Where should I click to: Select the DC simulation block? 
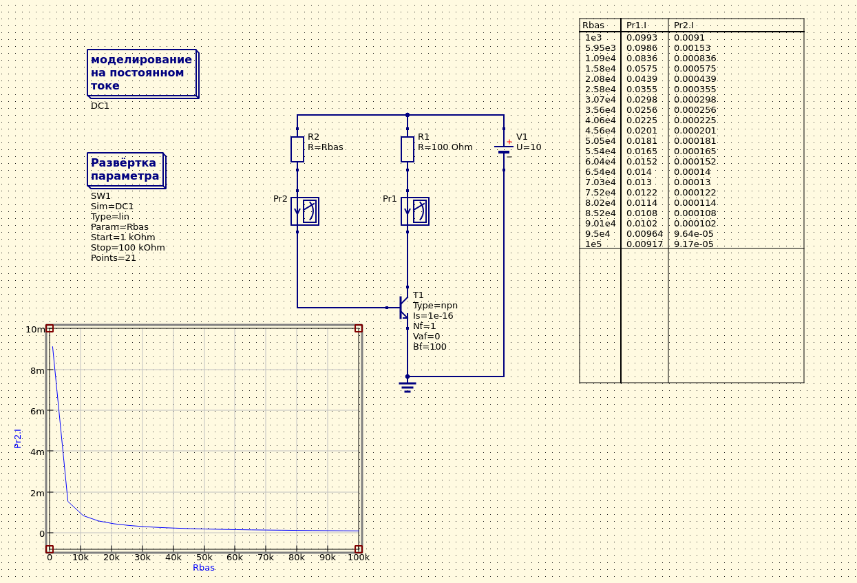142,73
